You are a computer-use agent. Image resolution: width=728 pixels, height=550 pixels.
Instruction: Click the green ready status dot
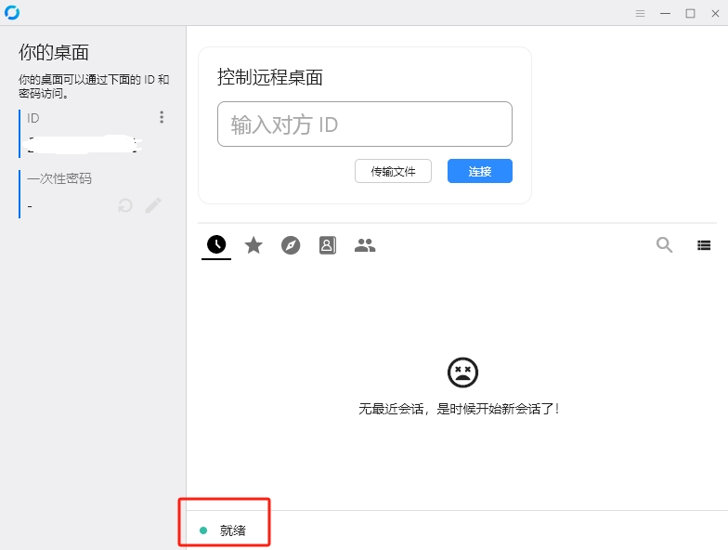[203, 530]
